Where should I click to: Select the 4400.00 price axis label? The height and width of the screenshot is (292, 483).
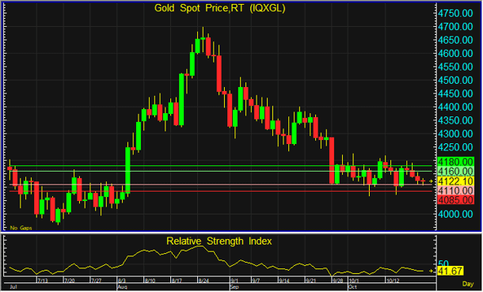(x=455, y=107)
